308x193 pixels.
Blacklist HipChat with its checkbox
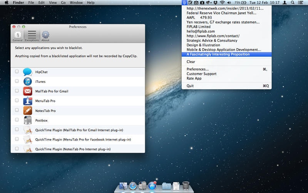(17, 71)
